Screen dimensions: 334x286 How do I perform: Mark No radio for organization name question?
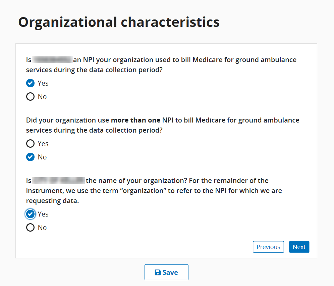30,228
